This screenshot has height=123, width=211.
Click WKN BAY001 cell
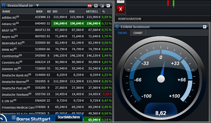coord(40,36)
